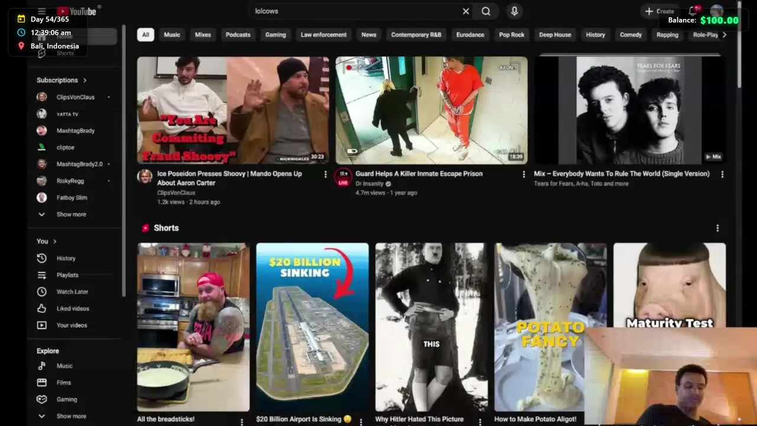Select the Law enforcement chip

(323, 35)
